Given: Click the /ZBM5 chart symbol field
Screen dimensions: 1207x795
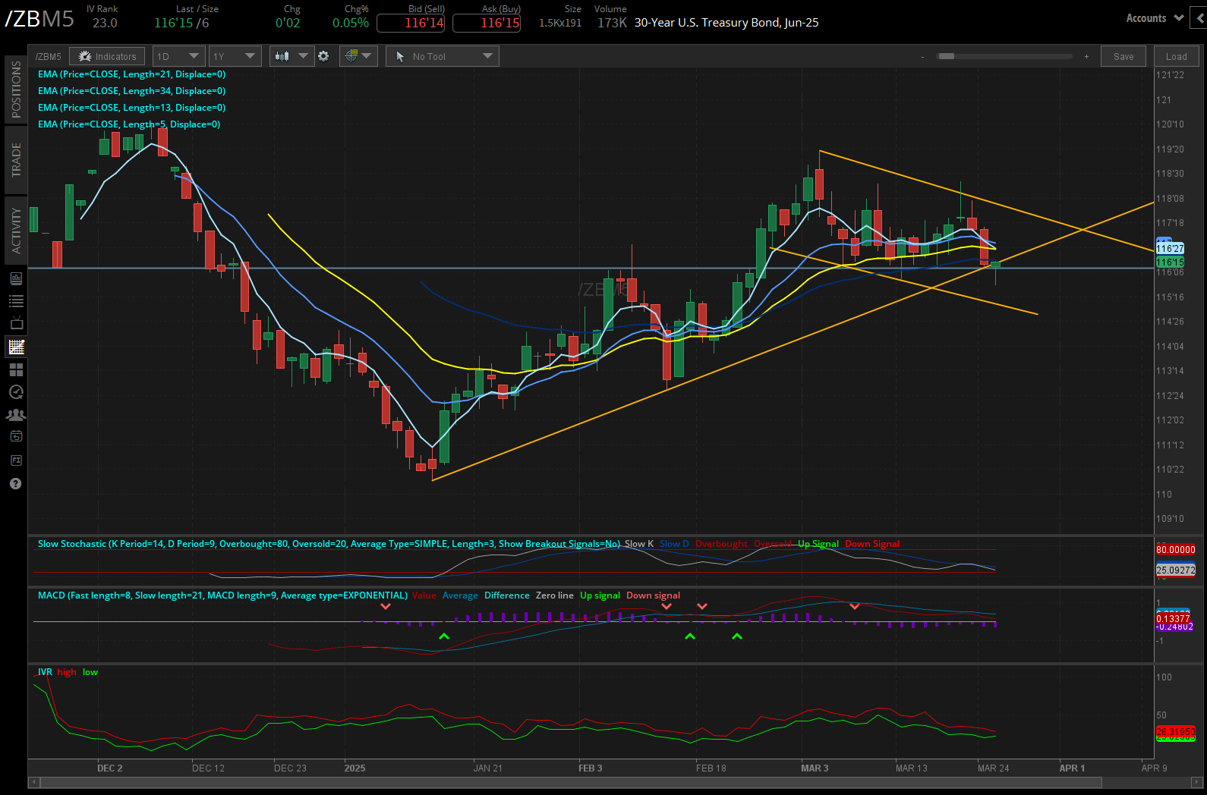Looking at the screenshot, I should 49,56.
